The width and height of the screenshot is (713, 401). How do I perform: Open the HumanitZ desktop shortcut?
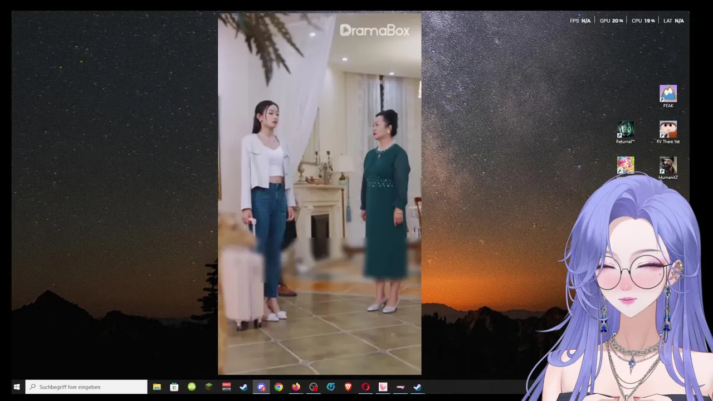point(668,168)
